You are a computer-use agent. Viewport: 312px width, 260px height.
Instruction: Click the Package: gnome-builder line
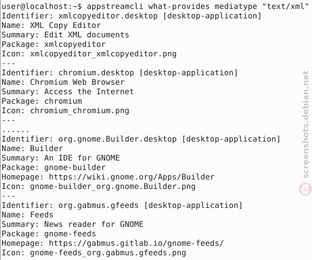(54, 167)
